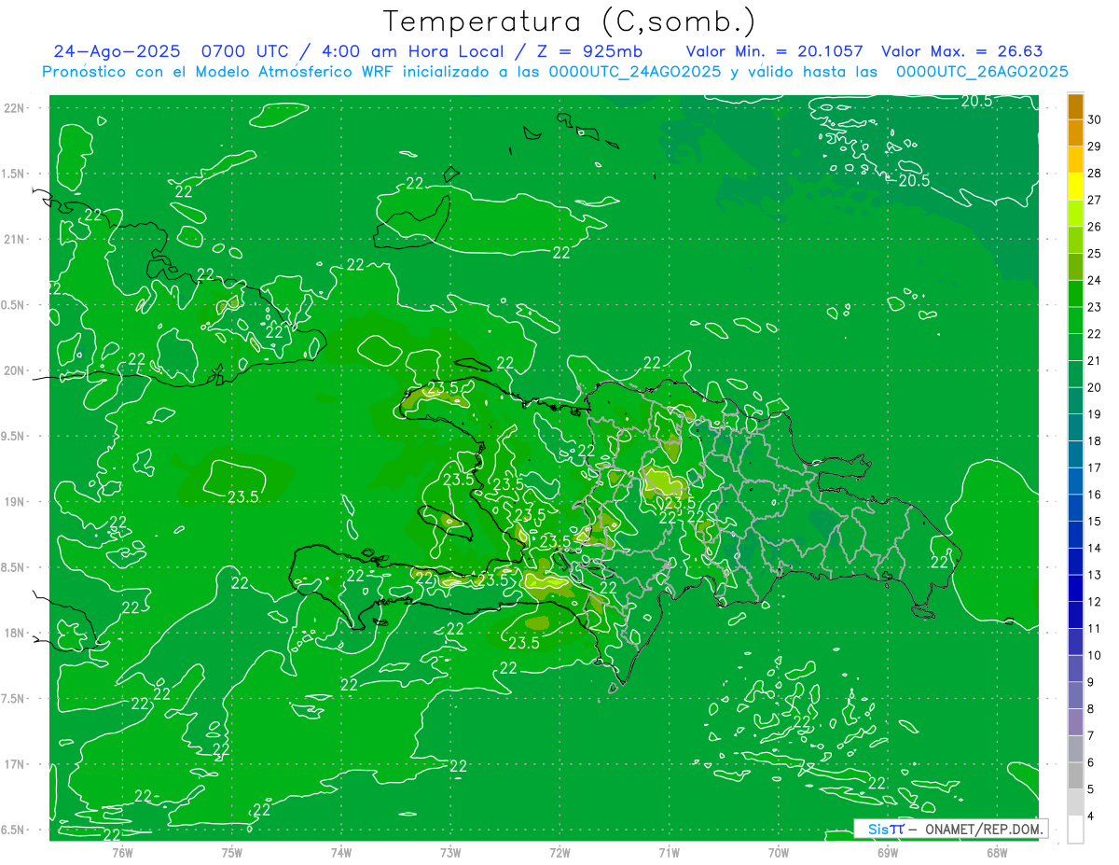This screenshot has width=1119, height=865.
Task: Select the date text '24-Ago-2025'
Action: click(x=117, y=52)
